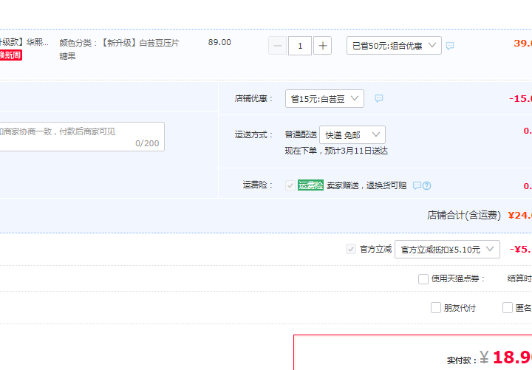Click the 店铺合计(含运费) label

pyautogui.click(x=464, y=216)
